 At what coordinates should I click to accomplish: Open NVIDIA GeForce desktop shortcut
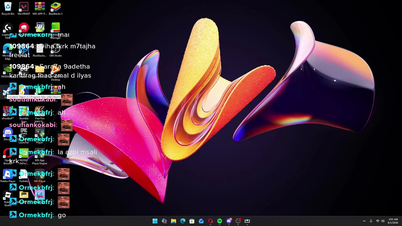24,157
